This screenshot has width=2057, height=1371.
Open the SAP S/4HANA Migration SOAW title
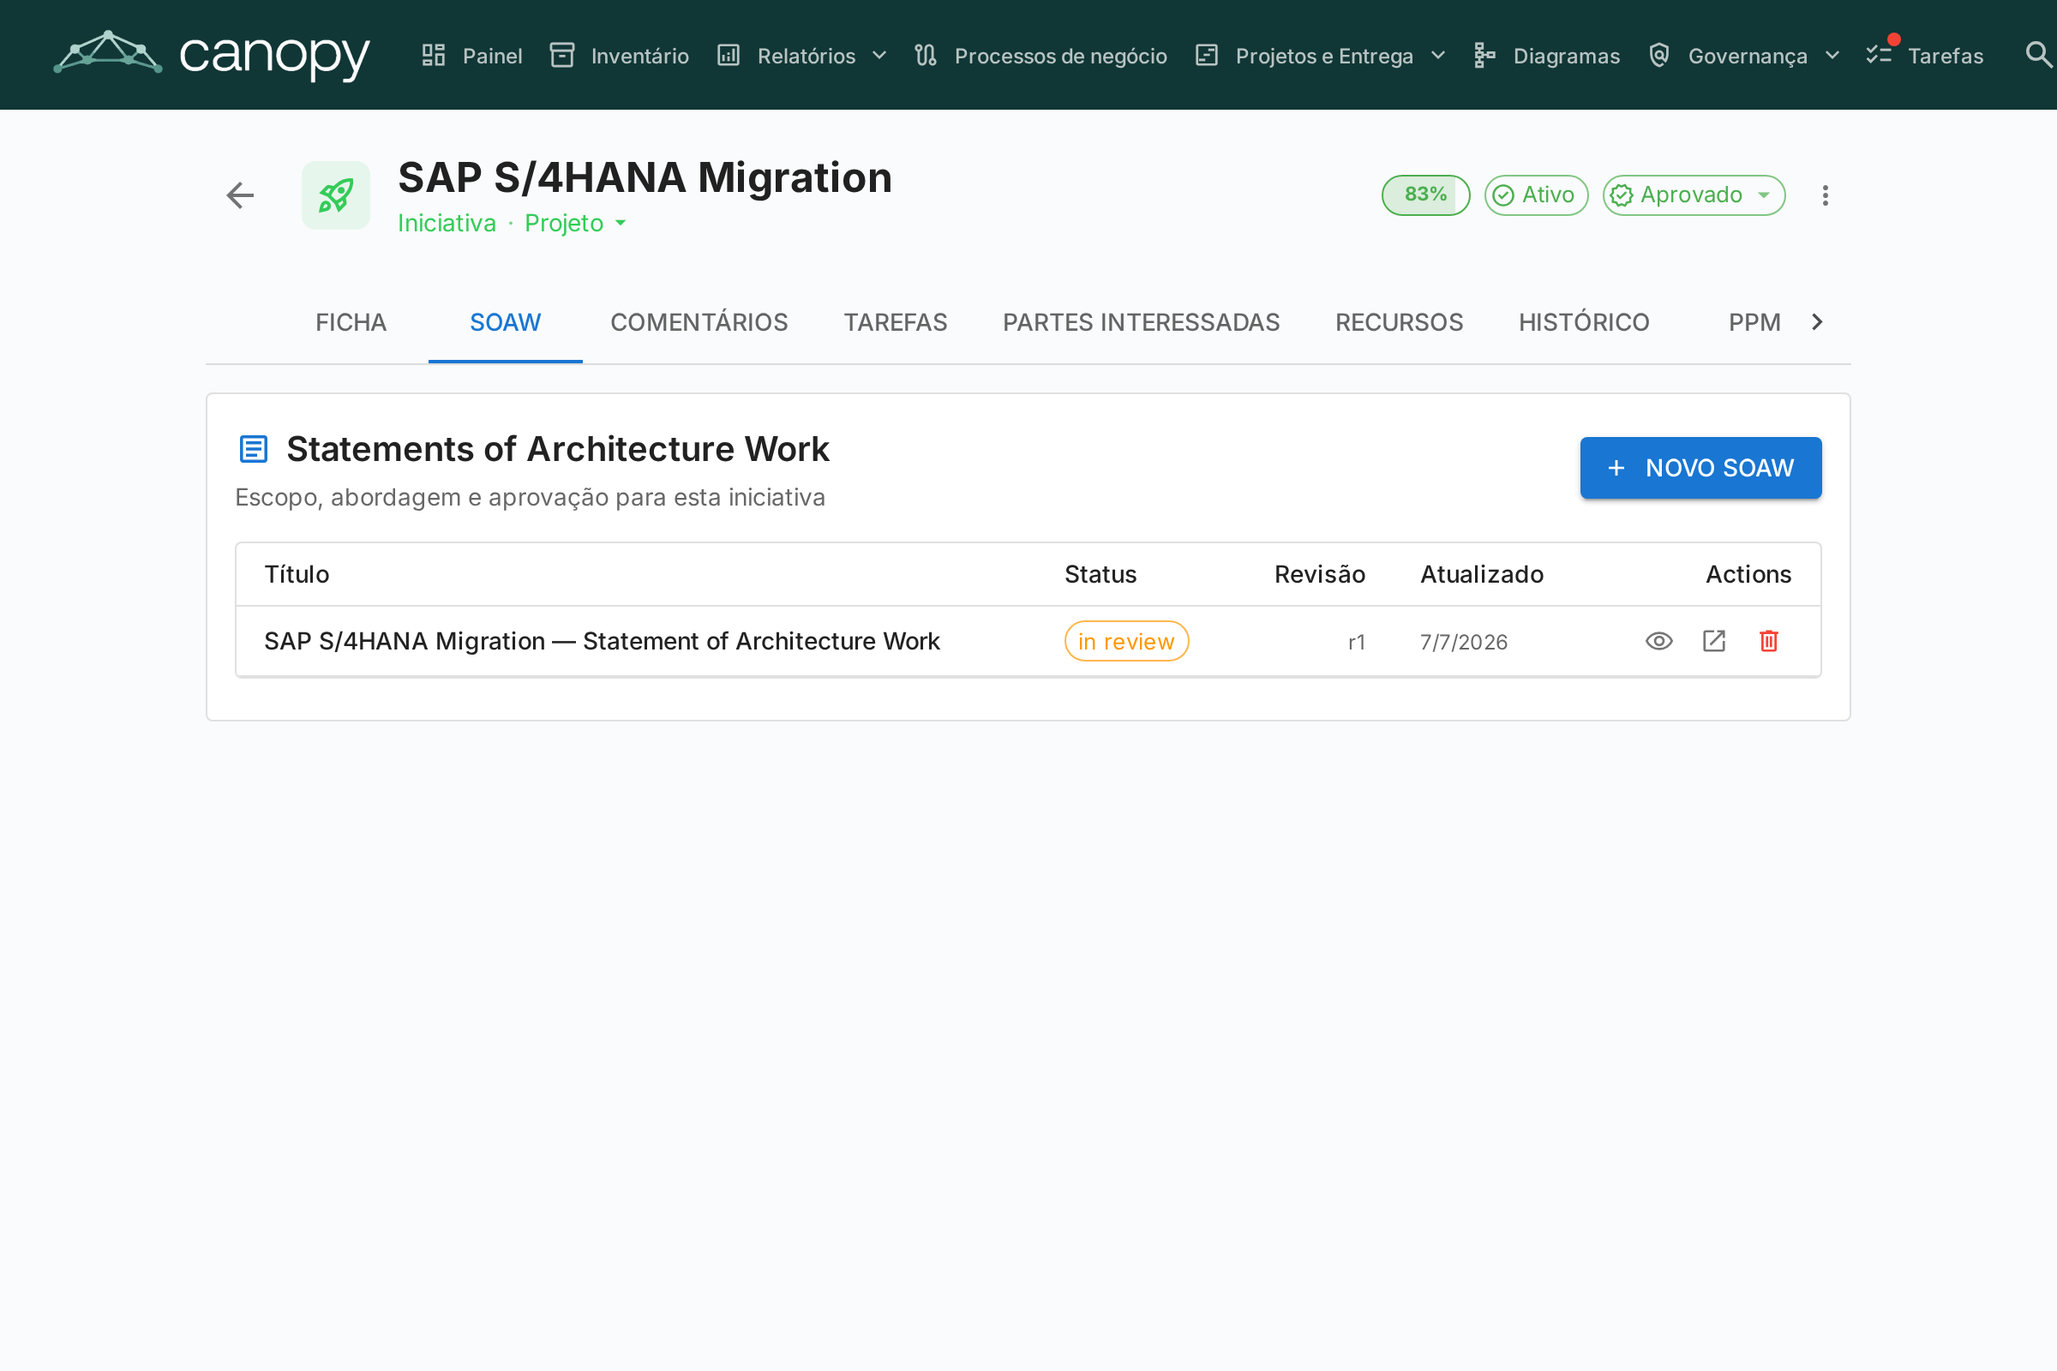602,641
